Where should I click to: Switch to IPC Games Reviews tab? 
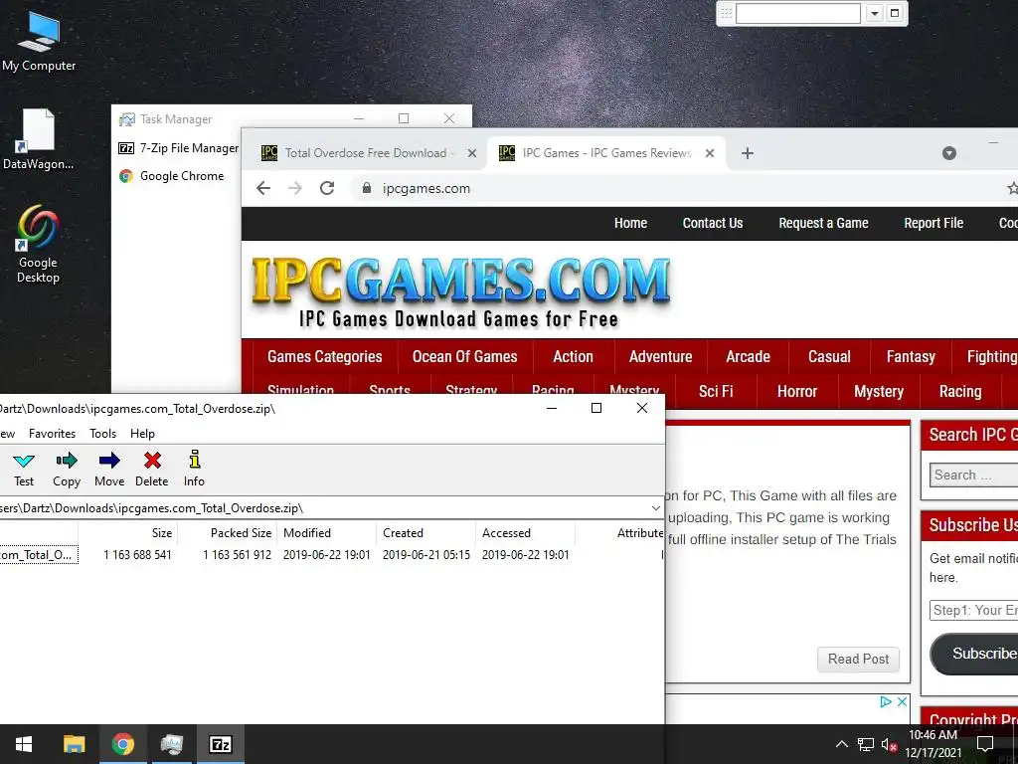click(607, 153)
